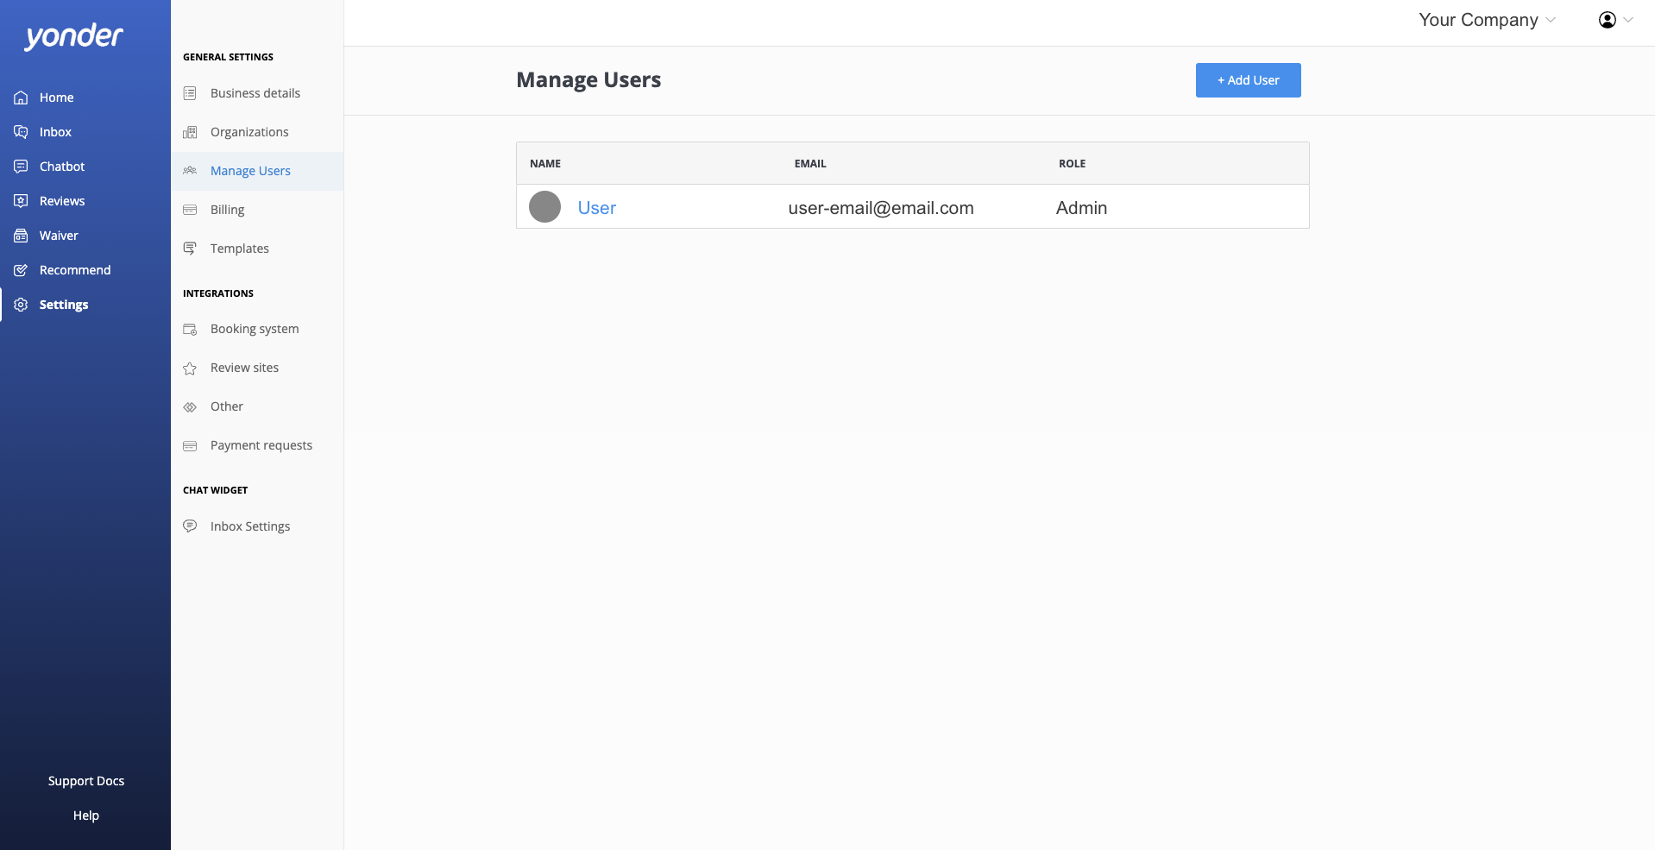Viewport: 1655px width, 850px height.
Task: Open Booking system integration
Action: [257, 329]
